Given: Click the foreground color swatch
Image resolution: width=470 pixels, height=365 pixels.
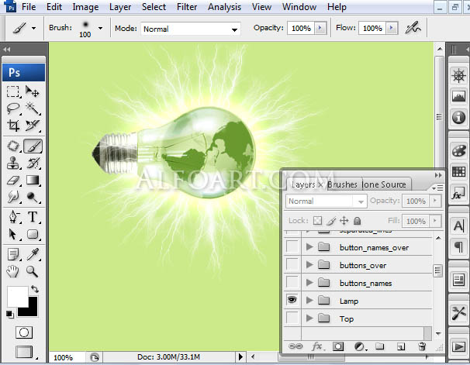Looking at the screenshot, I should click(17, 297).
